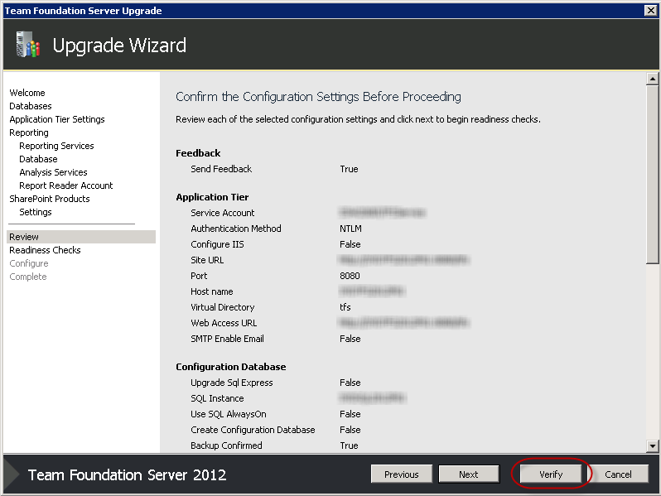Click the Virtual Directory label
This screenshot has width=661, height=496.
(x=223, y=307)
